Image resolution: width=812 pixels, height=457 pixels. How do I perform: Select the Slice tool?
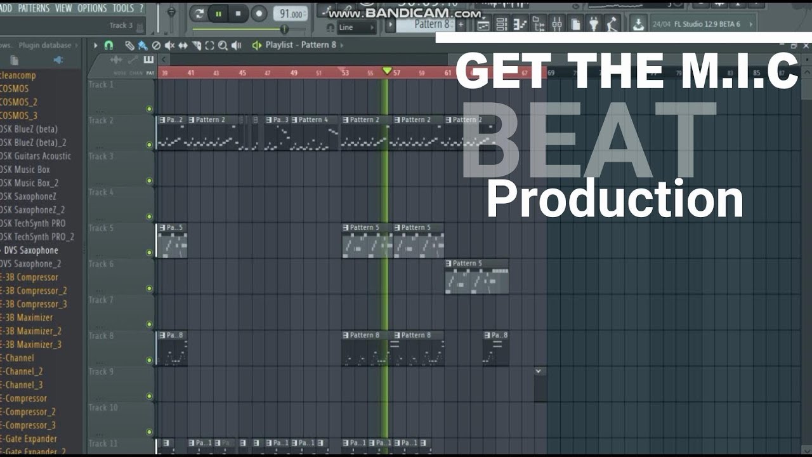pos(196,45)
